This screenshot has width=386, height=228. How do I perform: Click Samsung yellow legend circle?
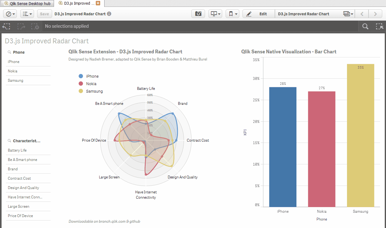coord(81,91)
